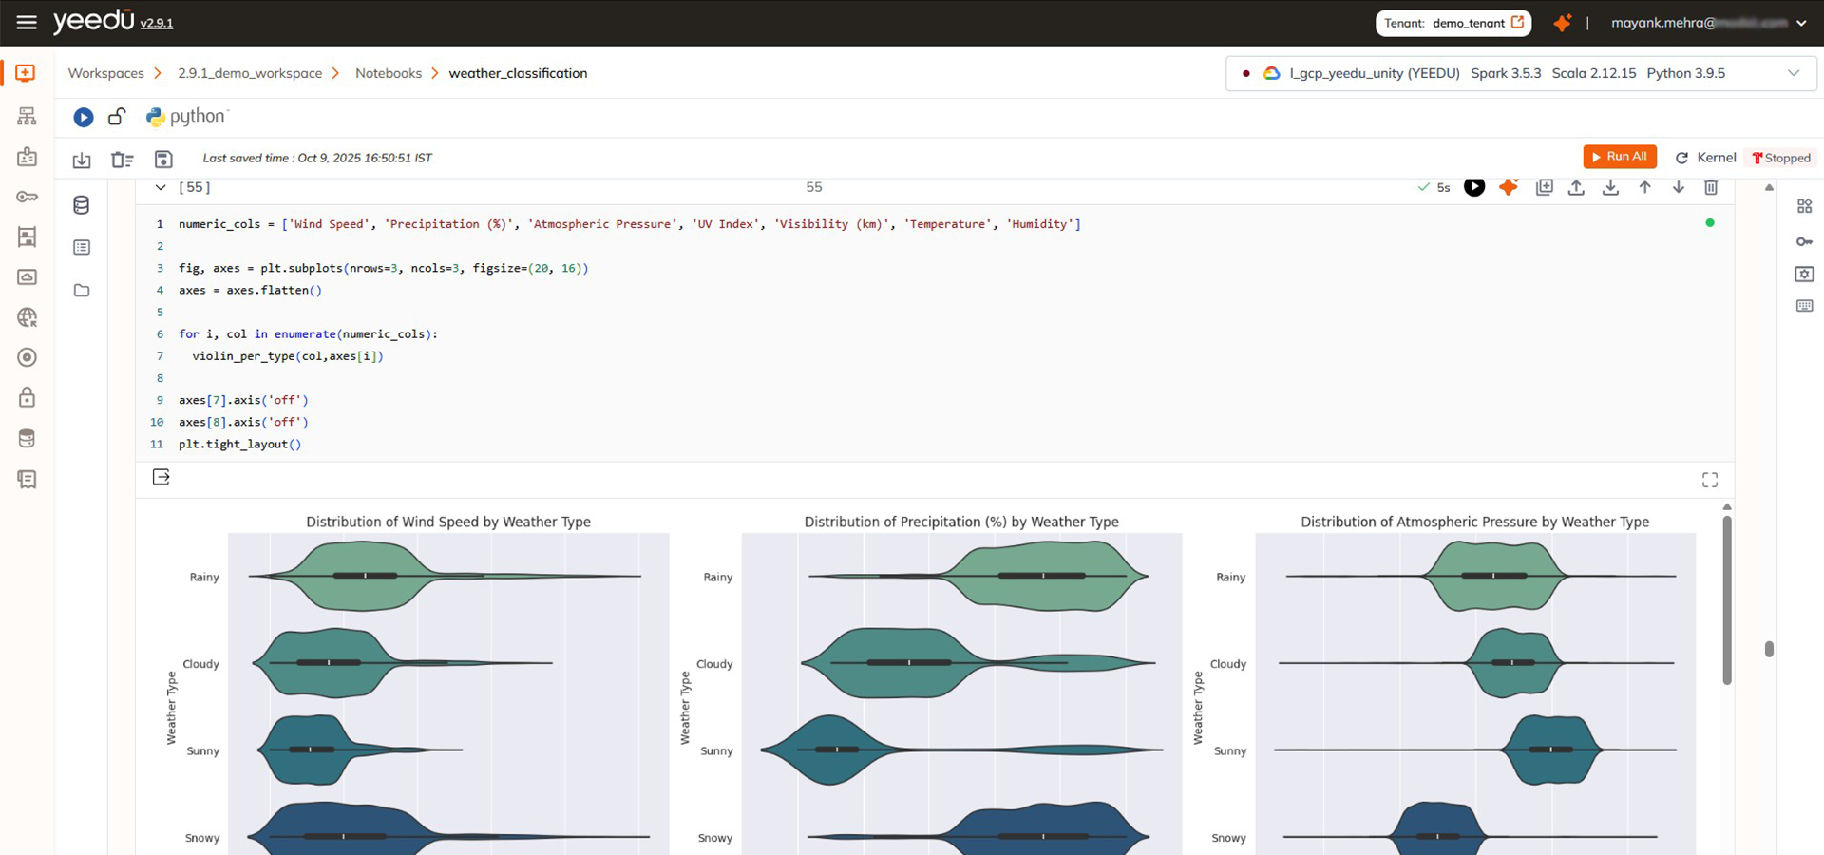This screenshot has width=1824, height=855.
Task: Click the clear all outputs icon
Action: (122, 159)
